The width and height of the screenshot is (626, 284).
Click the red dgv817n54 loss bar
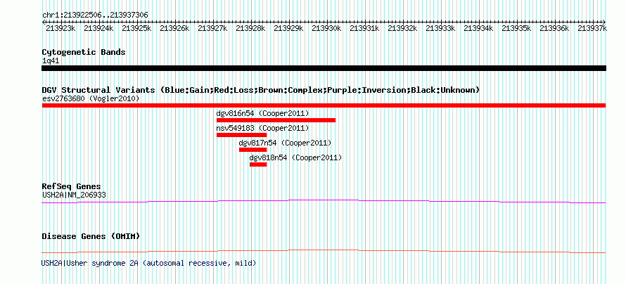(253, 150)
